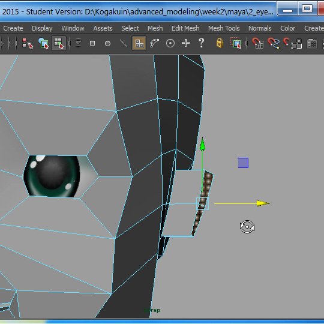Image resolution: width=324 pixels, height=324 pixels.
Task: Open the Mesh Tools menu
Action: [224, 28]
